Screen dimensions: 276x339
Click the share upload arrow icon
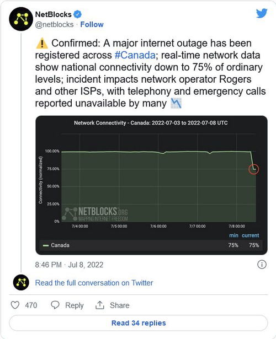[99, 305]
